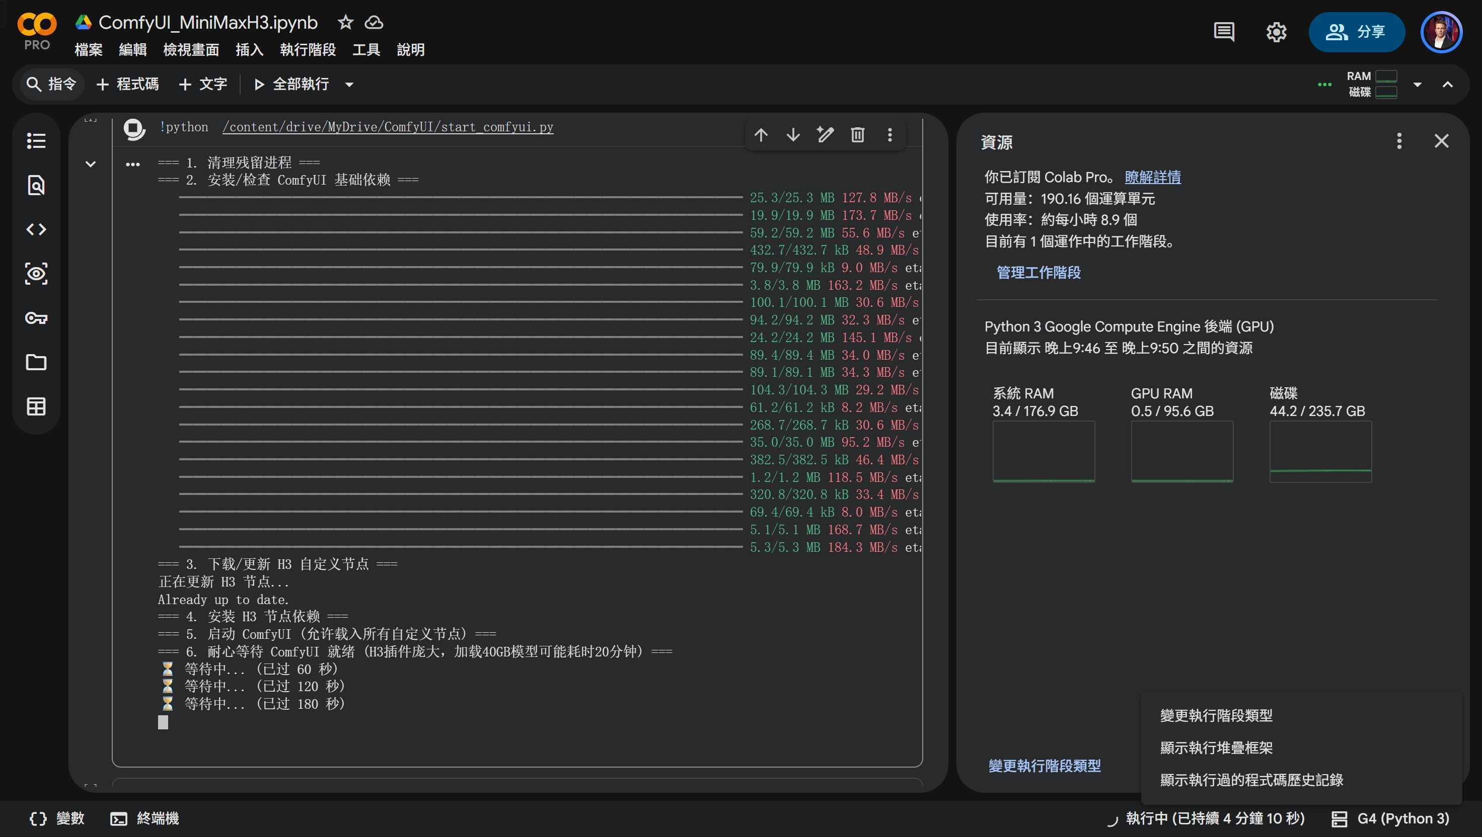Collapse the cell output chevron
This screenshot has width=1482, height=837.
click(x=90, y=164)
